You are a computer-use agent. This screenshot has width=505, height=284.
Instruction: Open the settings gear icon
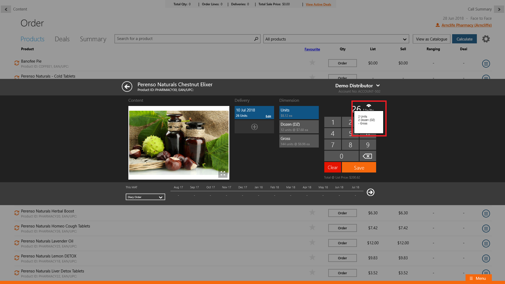click(x=486, y=39)
